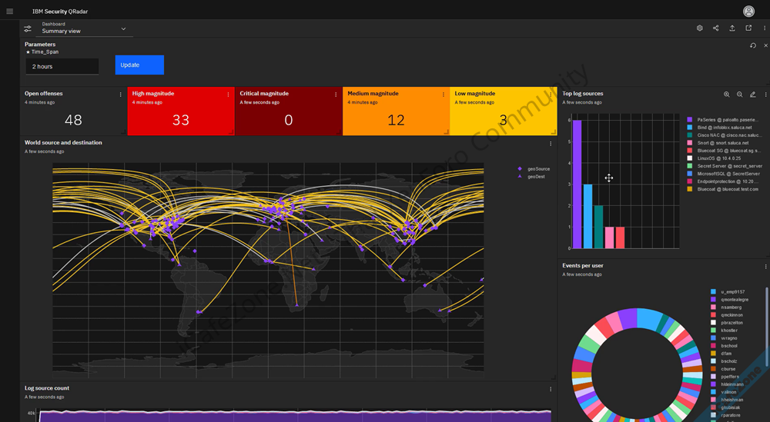770x422 pixels.
Task: Click the blue Update button
Action: pos(139,65)
